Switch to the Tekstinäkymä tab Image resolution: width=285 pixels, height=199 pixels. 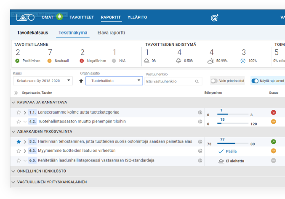[x=73, y=33]
